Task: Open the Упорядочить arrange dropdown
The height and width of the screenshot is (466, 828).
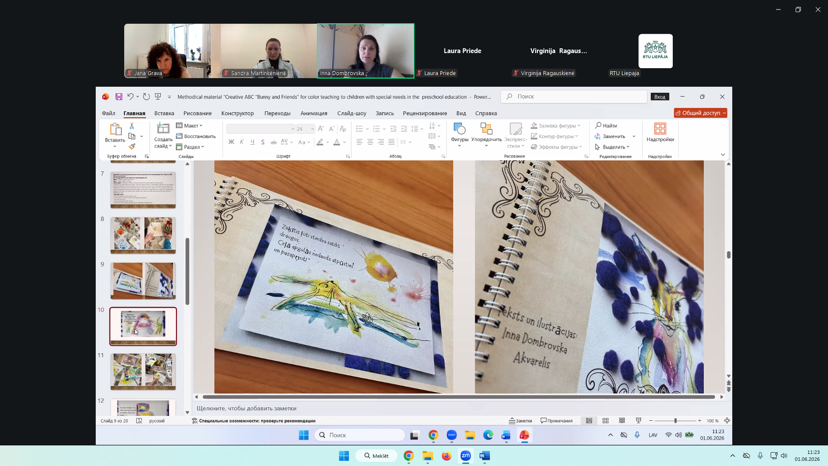Action: point(486,135)
